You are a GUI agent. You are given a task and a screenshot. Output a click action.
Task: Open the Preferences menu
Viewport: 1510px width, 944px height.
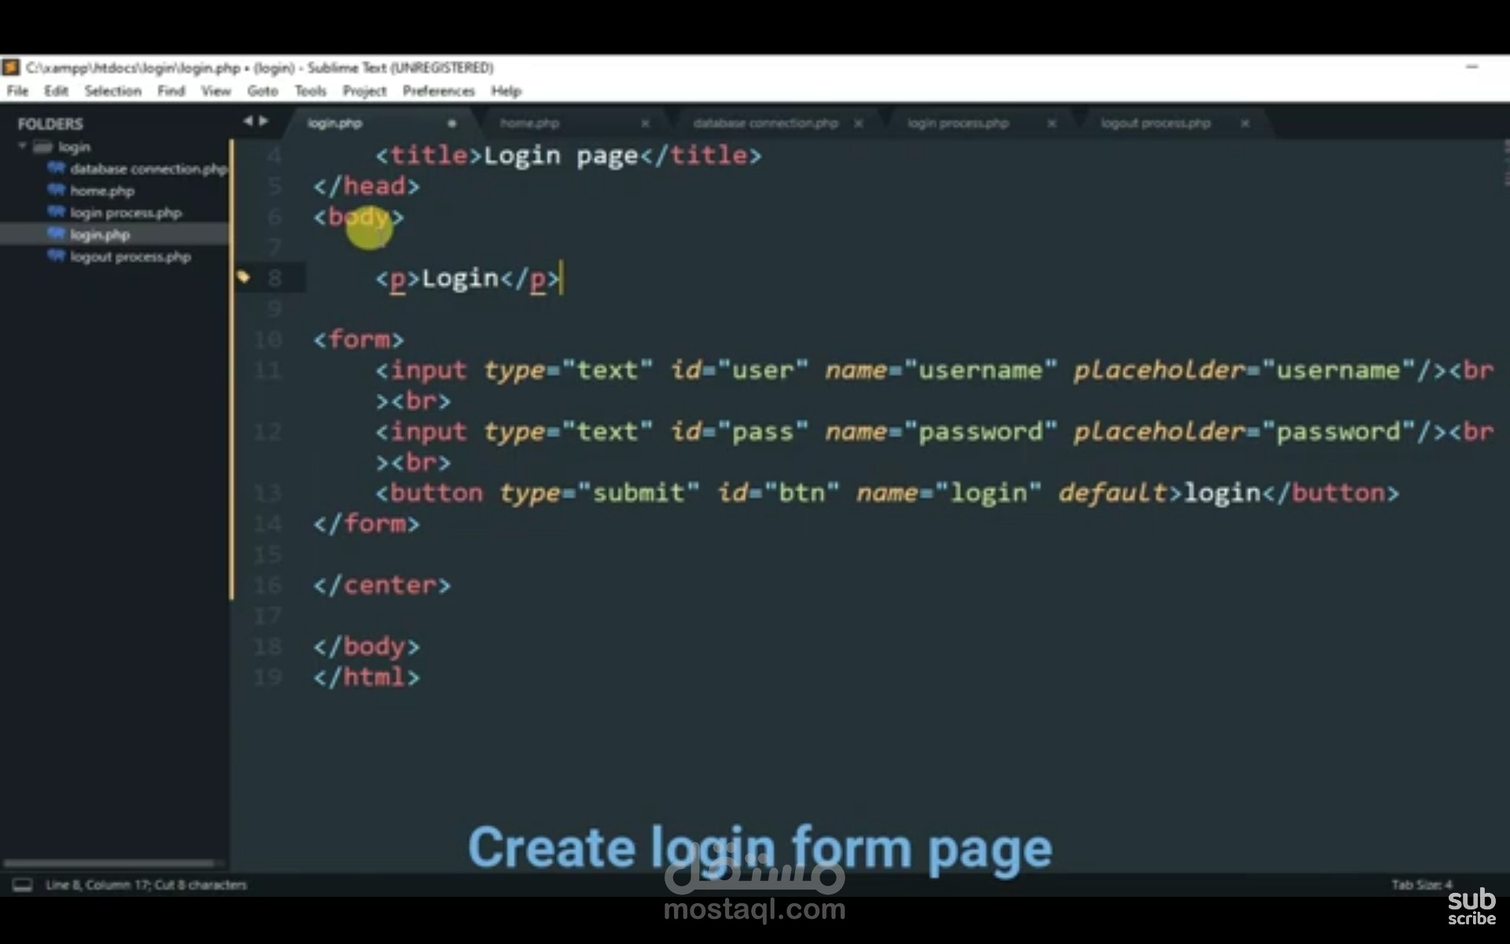pyautogui.click(x=438, y=91)
